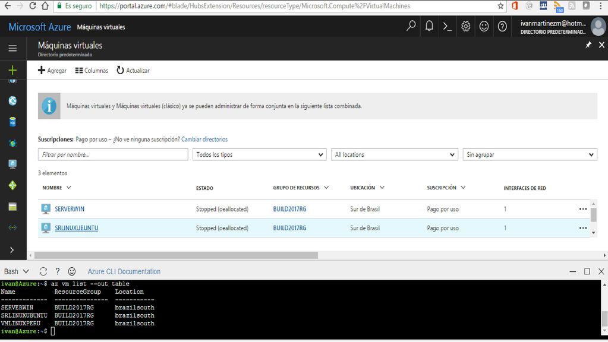Click the Microsoft Azure logo
This screenshot has height=342, width=608.
(x=40, y=27)
